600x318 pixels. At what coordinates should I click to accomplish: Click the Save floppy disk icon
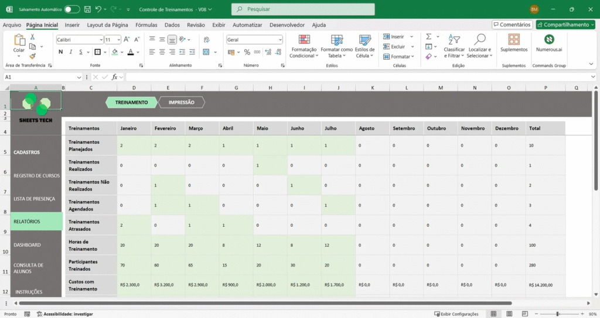click(x=87, y=9)
